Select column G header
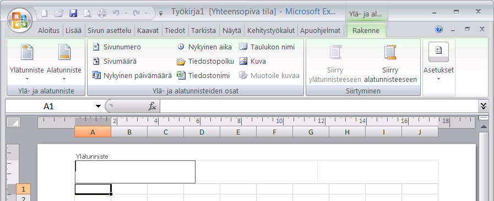 click(311, 132)
